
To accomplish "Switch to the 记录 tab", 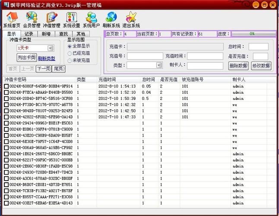I will click(x=29, y=34).
